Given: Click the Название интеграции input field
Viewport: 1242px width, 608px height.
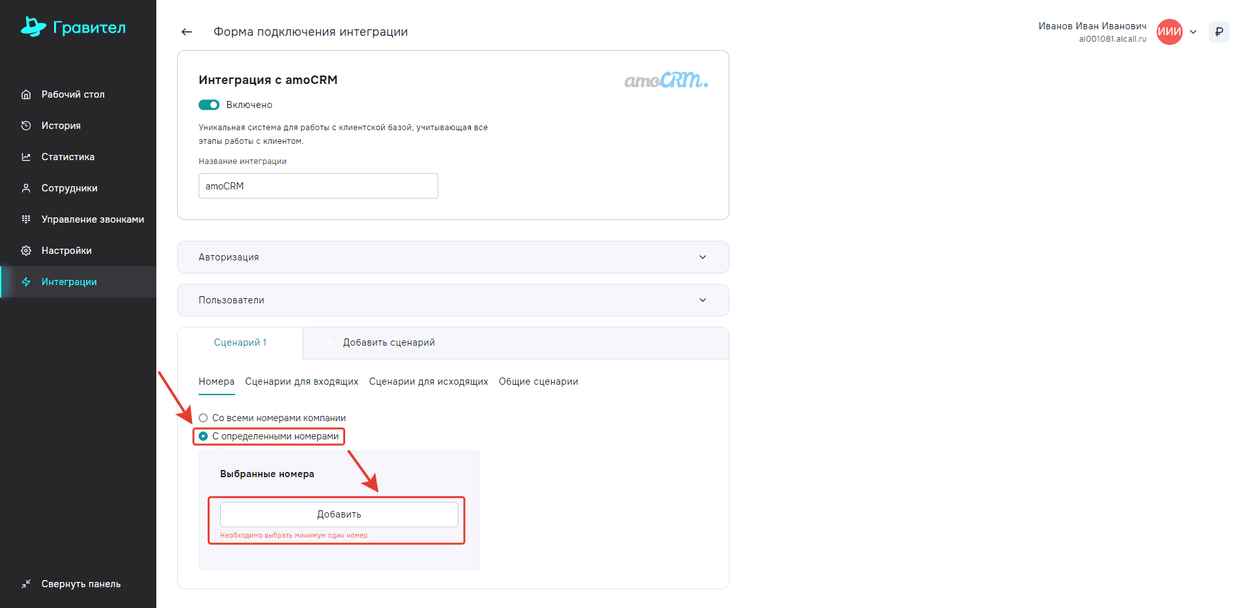Looking at the screenshot, I should (x=318, y=186).
